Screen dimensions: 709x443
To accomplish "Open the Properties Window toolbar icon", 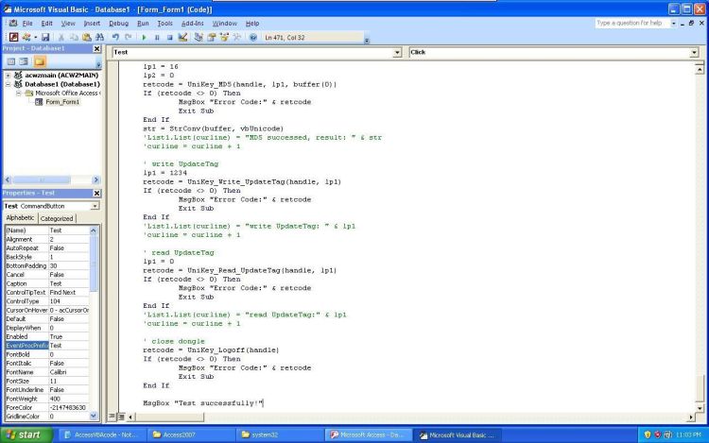I will point(211,37).
